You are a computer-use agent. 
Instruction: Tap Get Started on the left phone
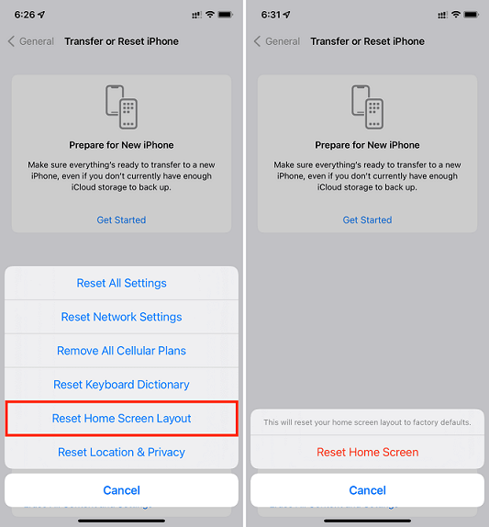pos(122,219)
